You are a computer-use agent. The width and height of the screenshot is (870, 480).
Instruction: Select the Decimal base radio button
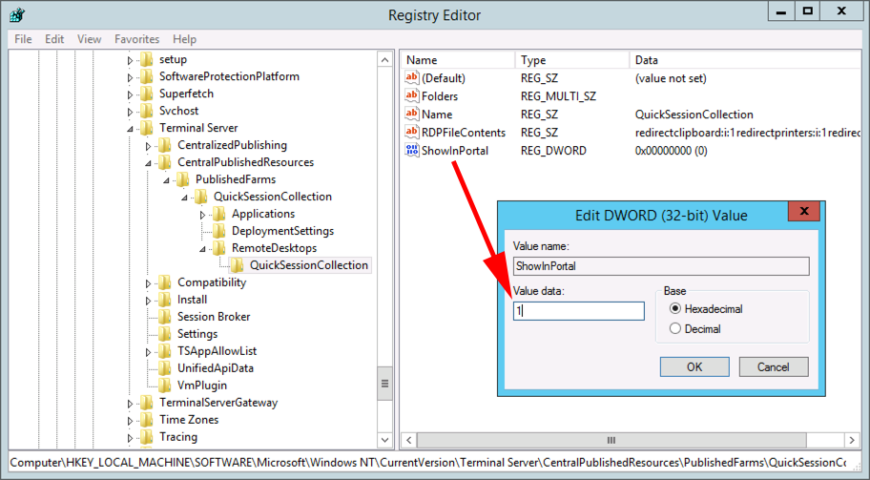674,328
